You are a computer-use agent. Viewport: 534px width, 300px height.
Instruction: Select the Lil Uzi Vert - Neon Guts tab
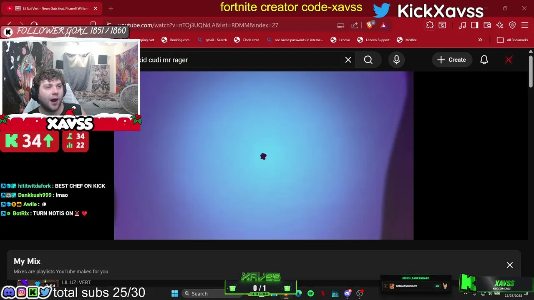[x=52, y=8]
